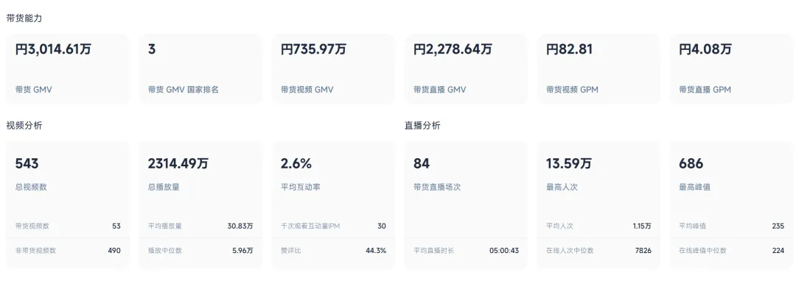Select the 带货视频 GPM card
The image size is (796, 281).
coord(599,69)
